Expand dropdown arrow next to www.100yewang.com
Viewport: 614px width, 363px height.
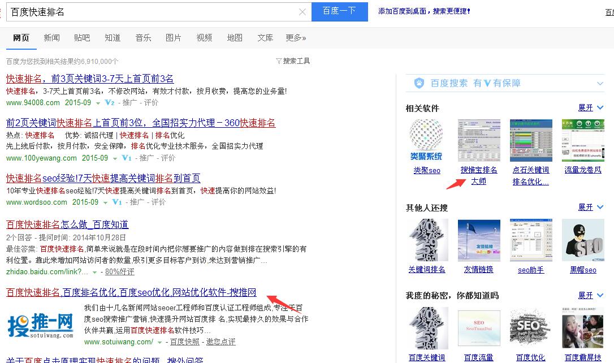click(115, 158)
